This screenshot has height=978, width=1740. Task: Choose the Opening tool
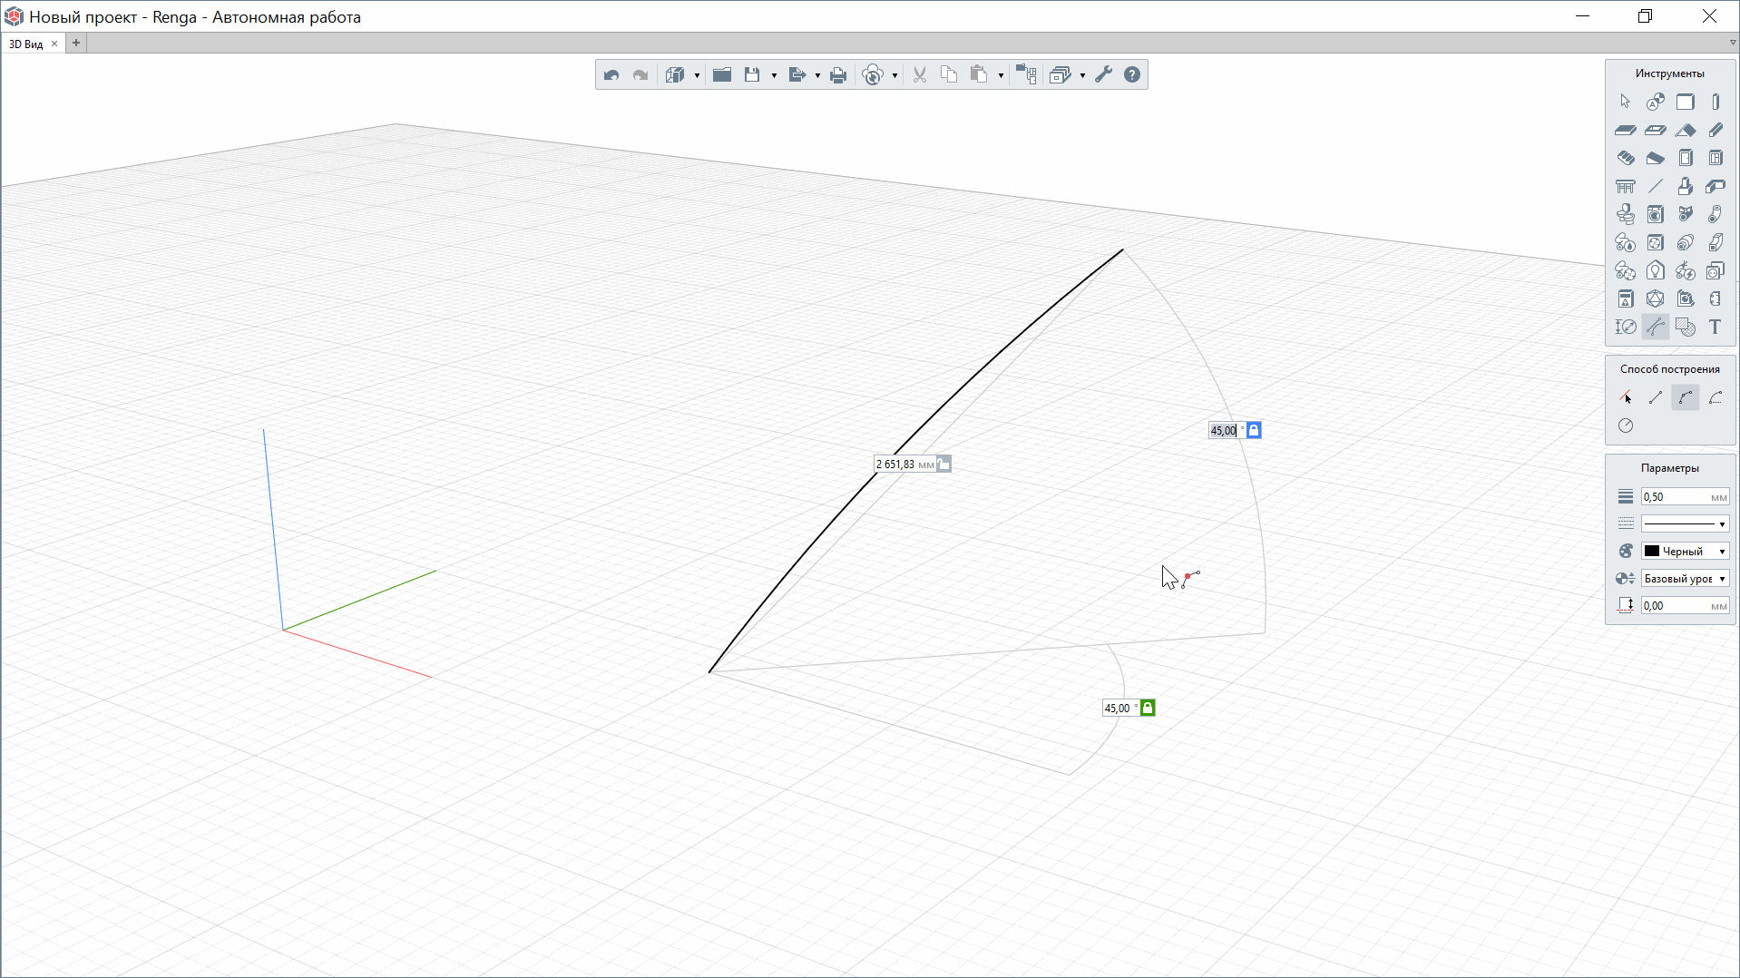tap(1656, 130)
